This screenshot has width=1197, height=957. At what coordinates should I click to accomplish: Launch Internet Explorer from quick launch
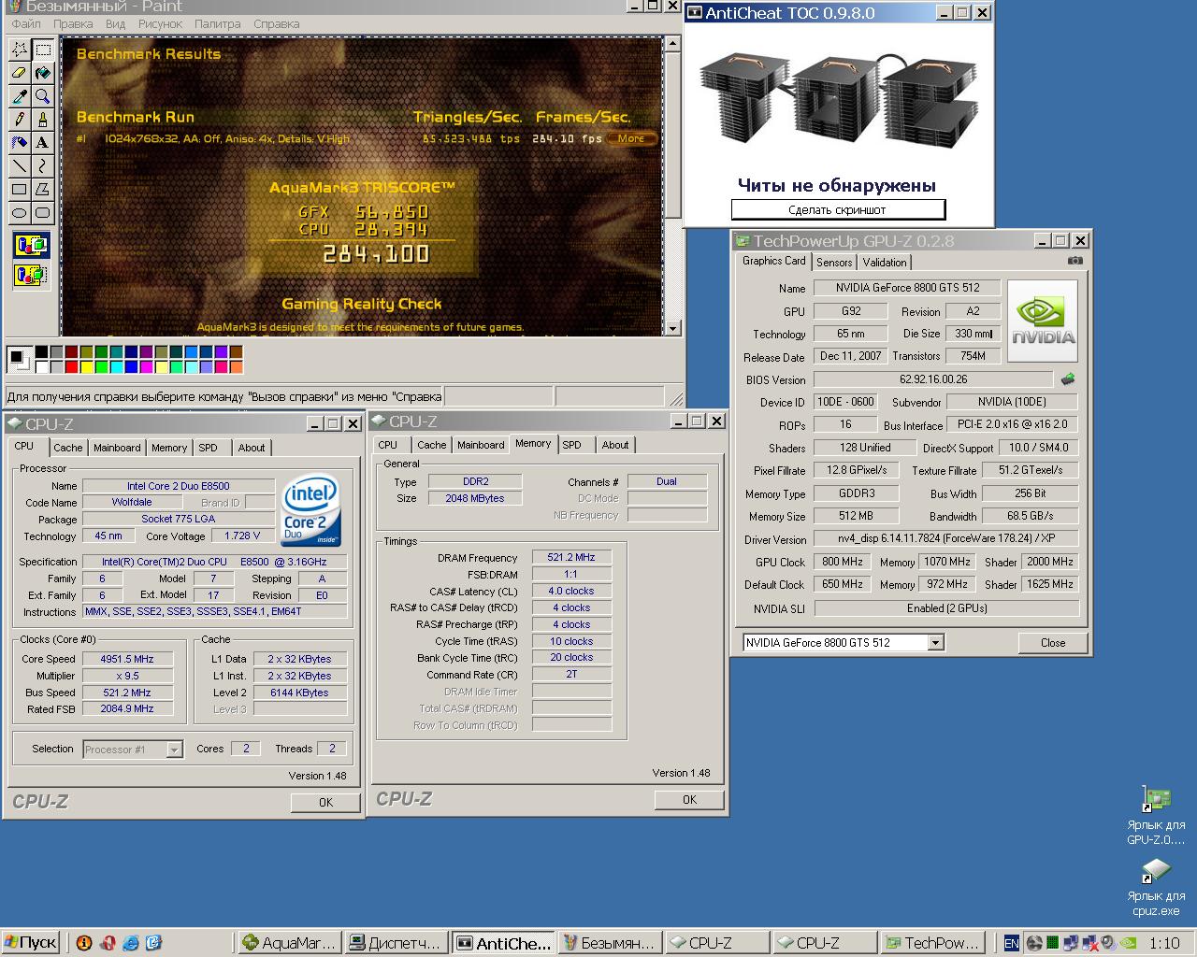click(x=130, y=943)
